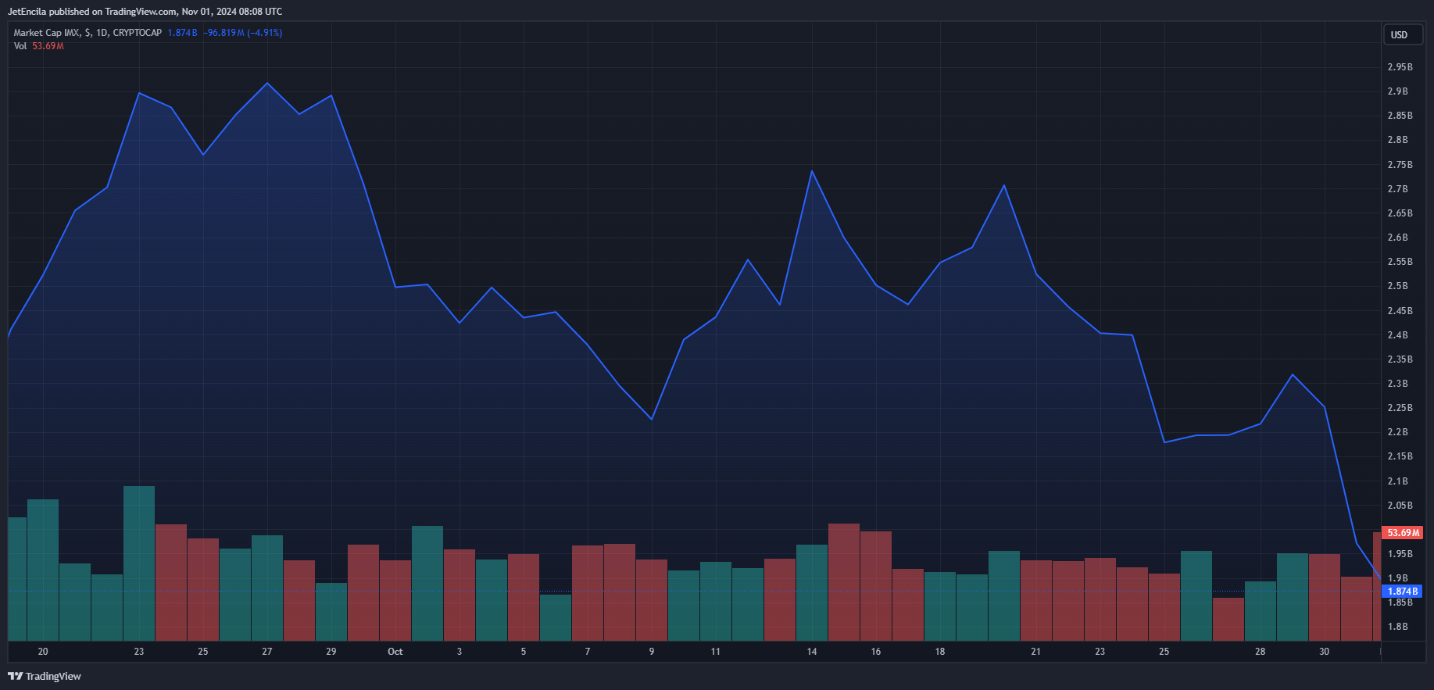Click the 7 date label on time axis
The width and height of the screenshot is (1434, 690).
click(588, 652)
